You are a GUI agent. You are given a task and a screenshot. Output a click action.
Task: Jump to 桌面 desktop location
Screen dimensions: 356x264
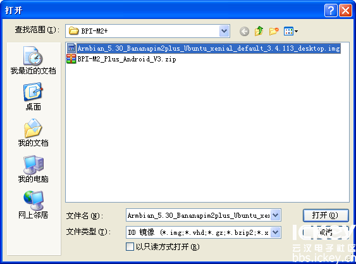(33, 97)
